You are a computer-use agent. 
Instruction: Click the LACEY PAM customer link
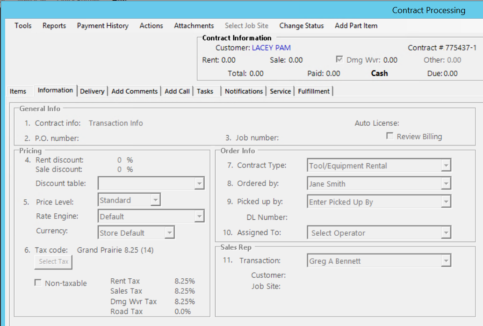tap(271, 48)
